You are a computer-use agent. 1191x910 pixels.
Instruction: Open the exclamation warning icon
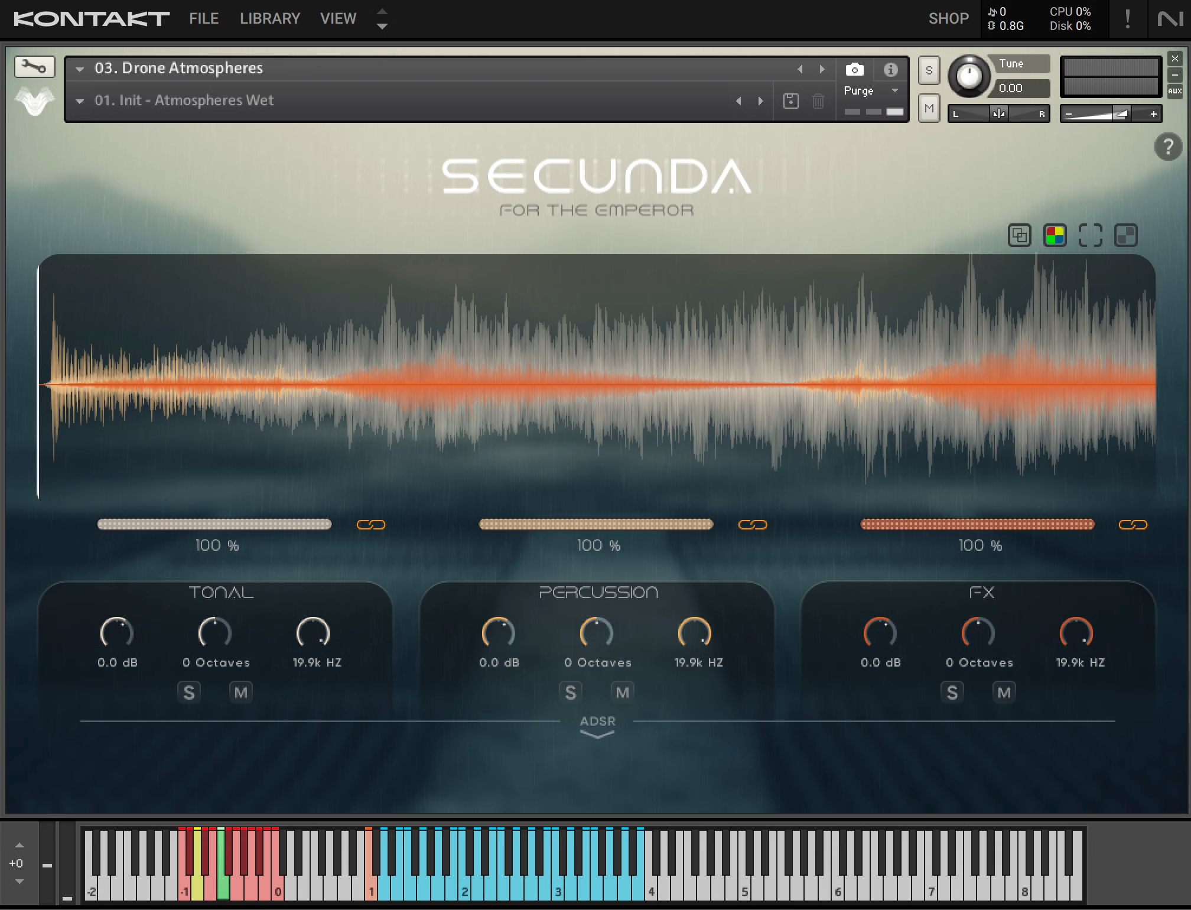[1127, 19]
